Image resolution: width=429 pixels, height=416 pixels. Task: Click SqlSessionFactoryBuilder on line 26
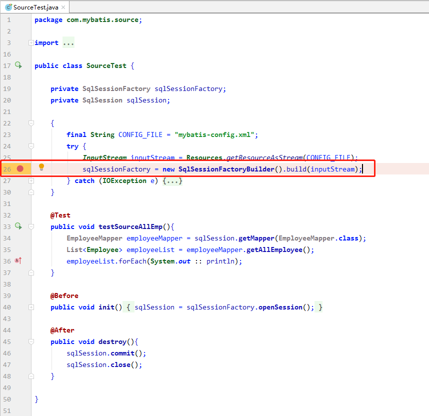pos(226,169)
